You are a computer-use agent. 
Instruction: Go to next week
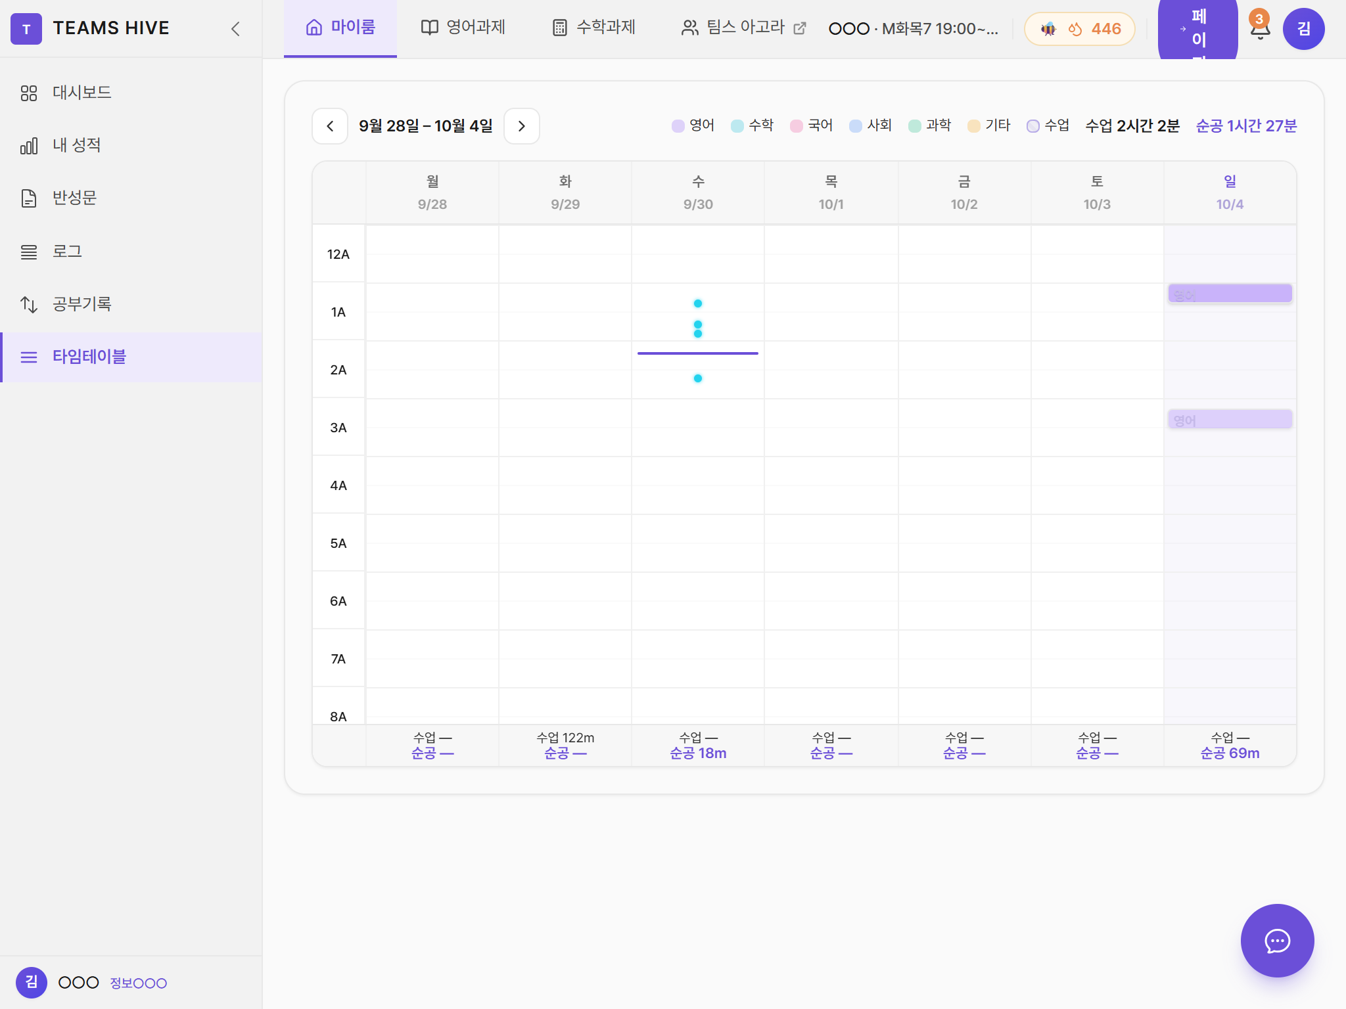(x=522, y=125)
